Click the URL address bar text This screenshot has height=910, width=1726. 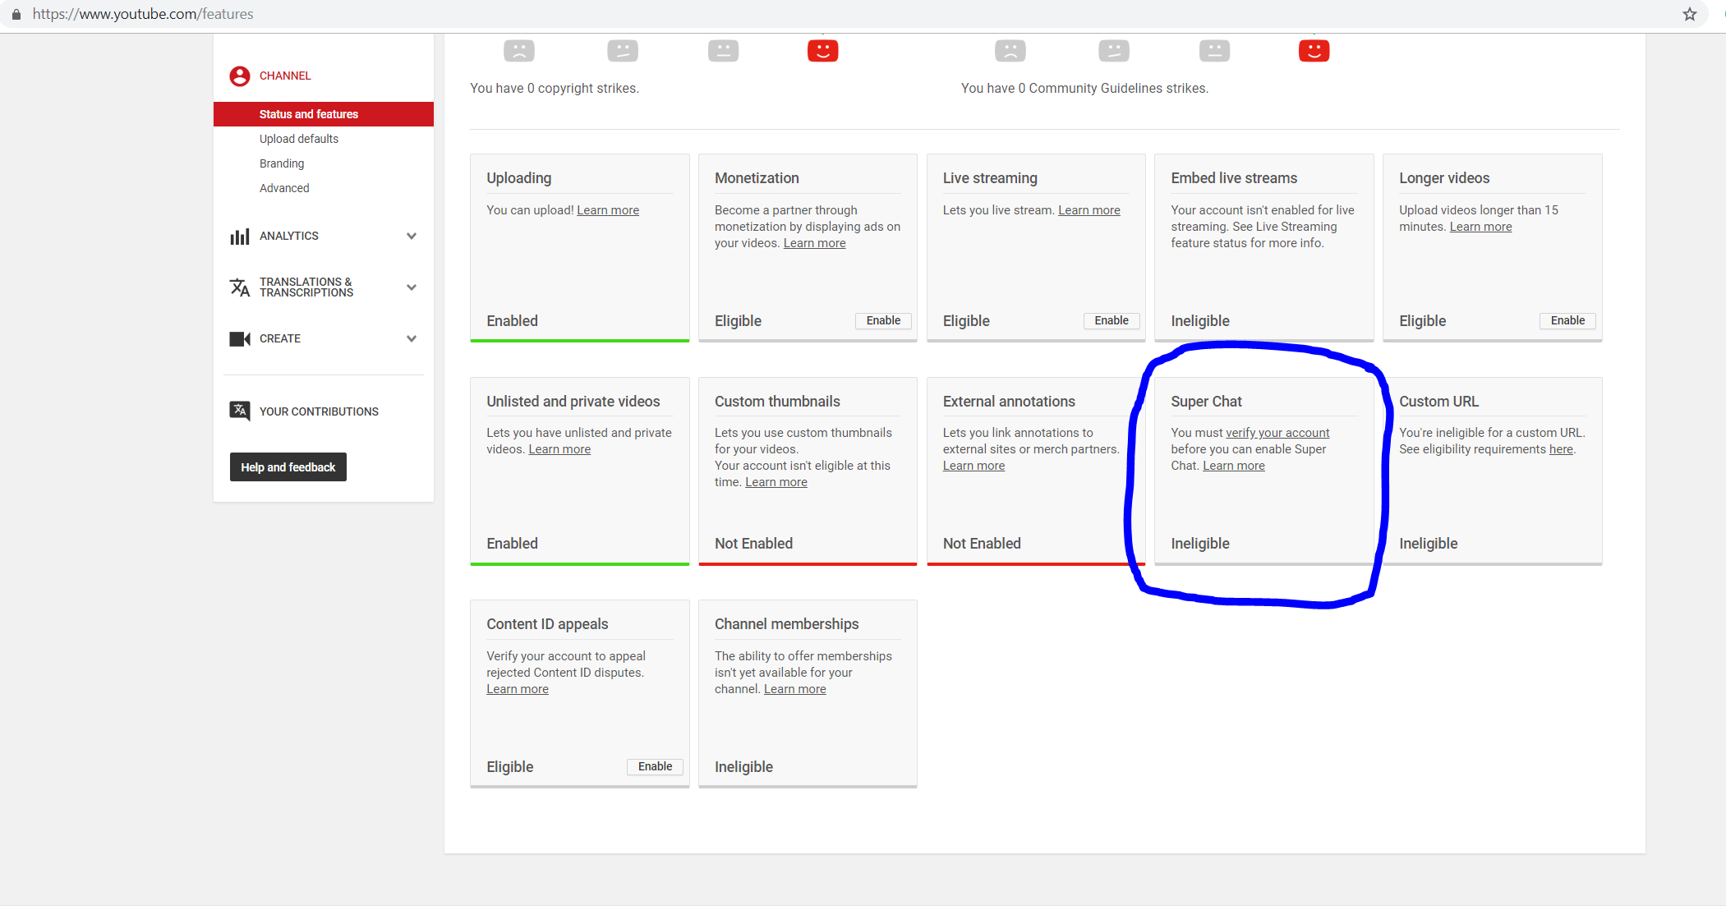[143, 14]
